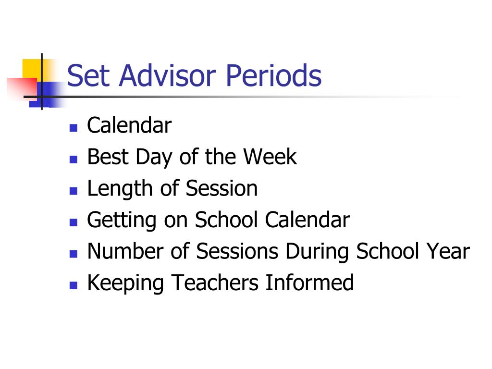Image resolution: width=492 pixels, height=369 pixels.
Task: Click the word 'Advisor' in the title
Action: pos(167,75)
